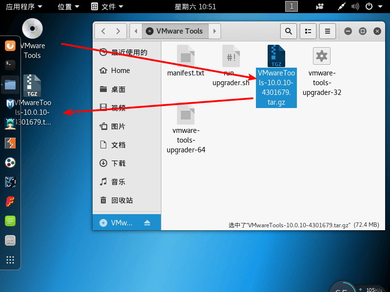
Task: Expand the power system menu arrow
Action: [380, 6]
